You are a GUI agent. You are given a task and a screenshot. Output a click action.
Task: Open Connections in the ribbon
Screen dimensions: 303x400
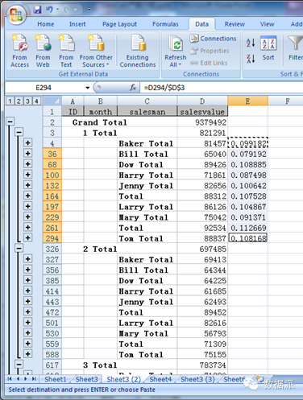tap(214, 39)
